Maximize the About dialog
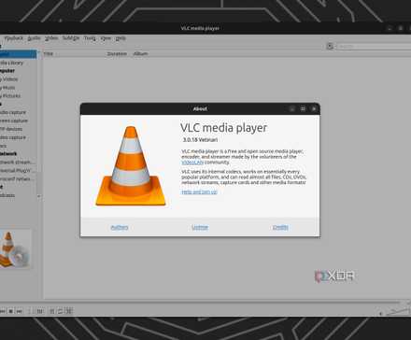Screen dimensions: 411x340 pos(303,108)
